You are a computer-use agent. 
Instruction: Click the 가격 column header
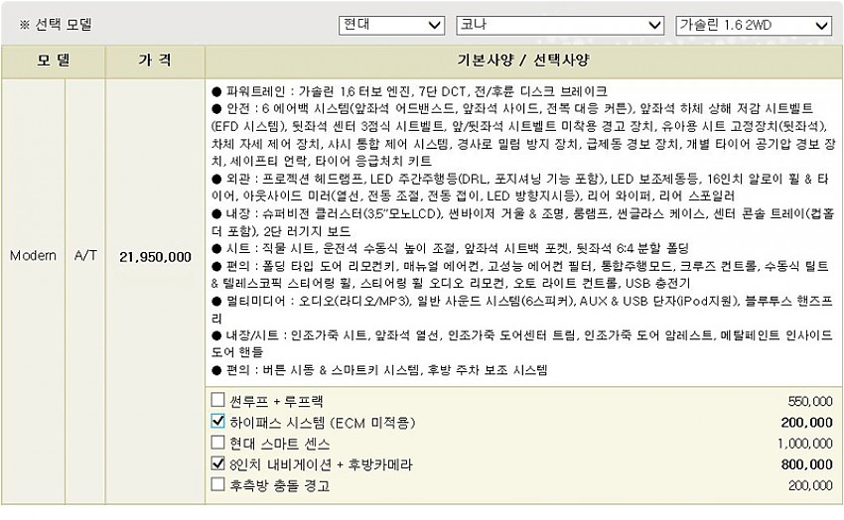[155, 60]
